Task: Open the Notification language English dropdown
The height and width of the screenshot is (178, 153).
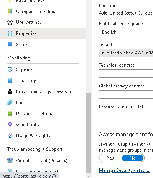Action: [126, 32]
